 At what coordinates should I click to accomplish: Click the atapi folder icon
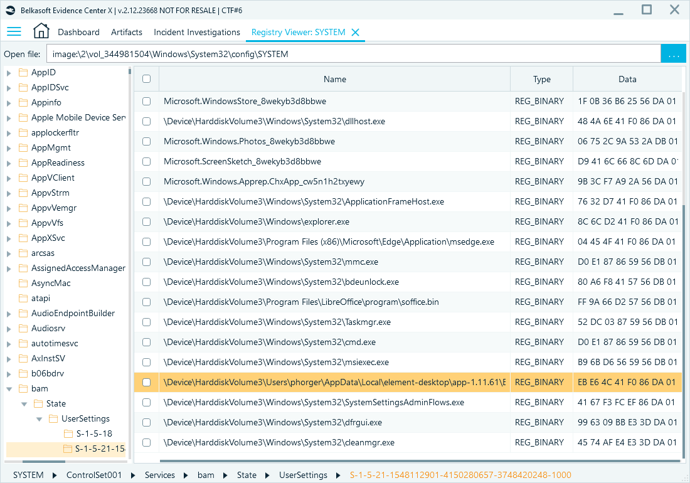[x=23, y=298]
